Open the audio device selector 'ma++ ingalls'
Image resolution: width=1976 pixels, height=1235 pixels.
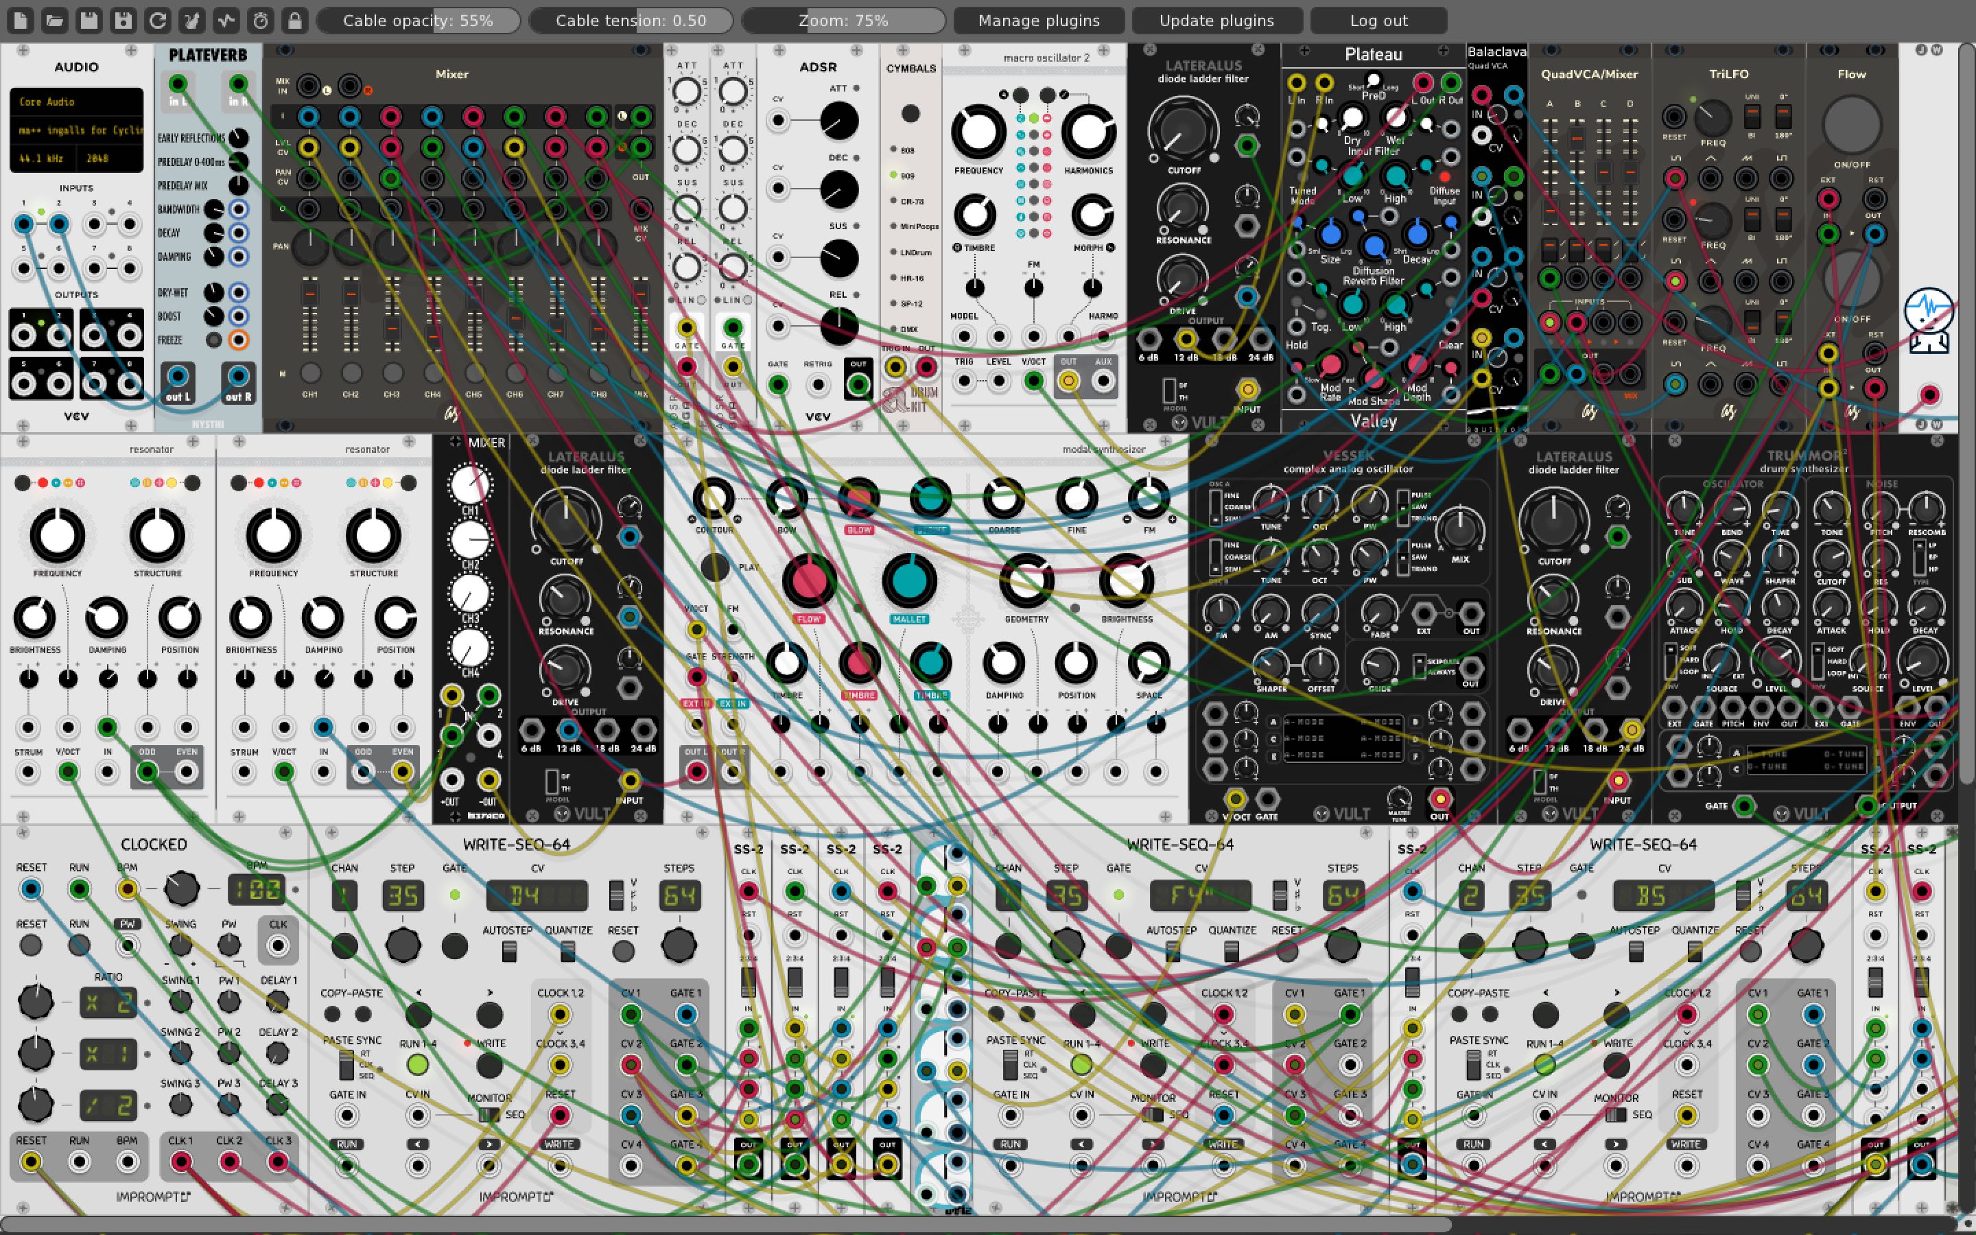click(x=76, y=130)
